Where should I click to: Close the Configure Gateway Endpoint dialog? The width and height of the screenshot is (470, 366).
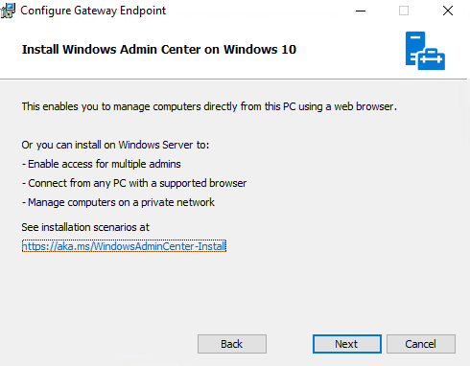[448, 11]
